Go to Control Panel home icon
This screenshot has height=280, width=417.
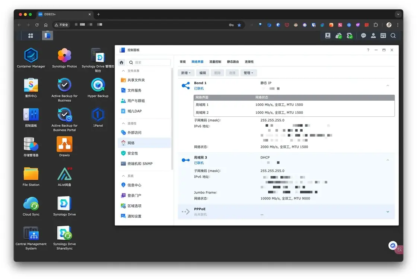pyautogui.click(x=121, y=62)
